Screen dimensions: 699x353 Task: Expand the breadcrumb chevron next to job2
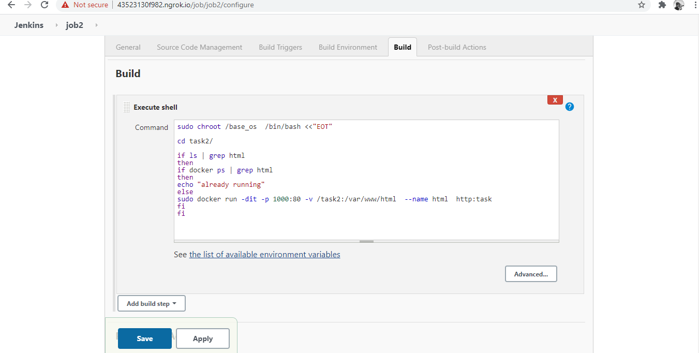pyautogui.click(x=96, y=24)
